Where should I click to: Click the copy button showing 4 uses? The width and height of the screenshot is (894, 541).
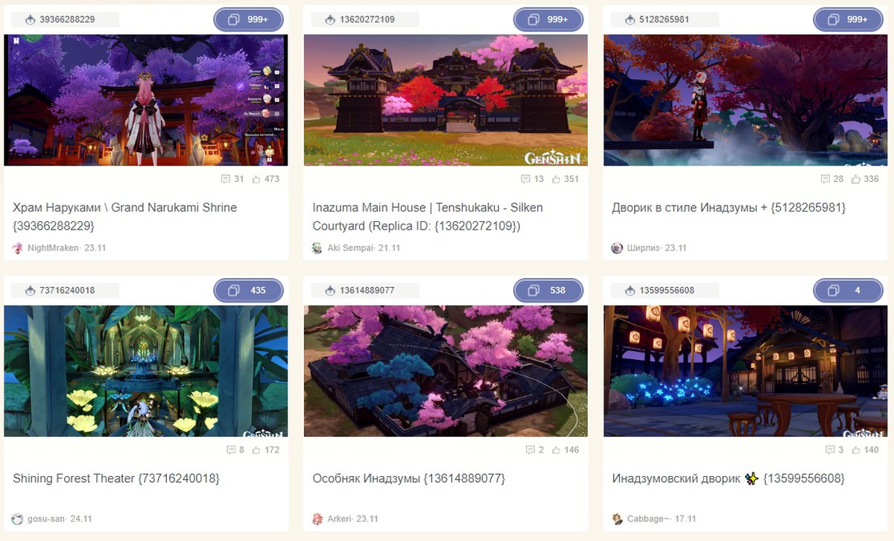848,291
